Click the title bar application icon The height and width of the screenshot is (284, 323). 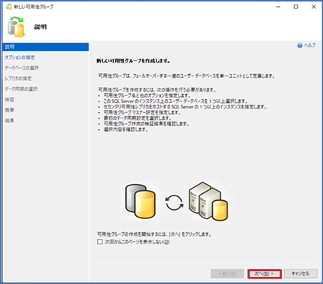8,7
